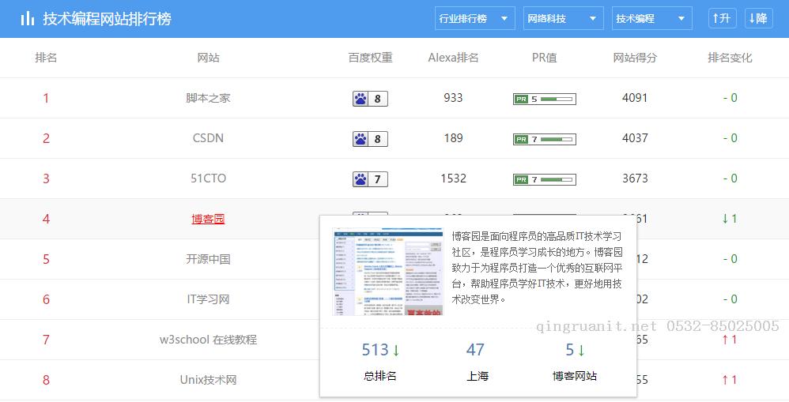
Task: Click the 上海 47 regional rank in the popup
Action: coord(477,362)
